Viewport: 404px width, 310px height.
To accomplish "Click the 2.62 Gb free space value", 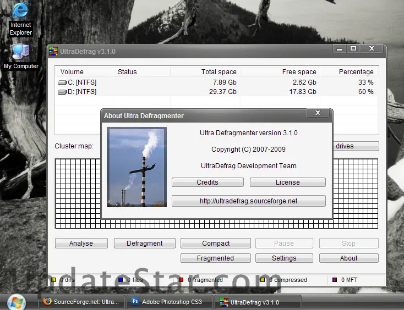I will (x=304, y=82).
